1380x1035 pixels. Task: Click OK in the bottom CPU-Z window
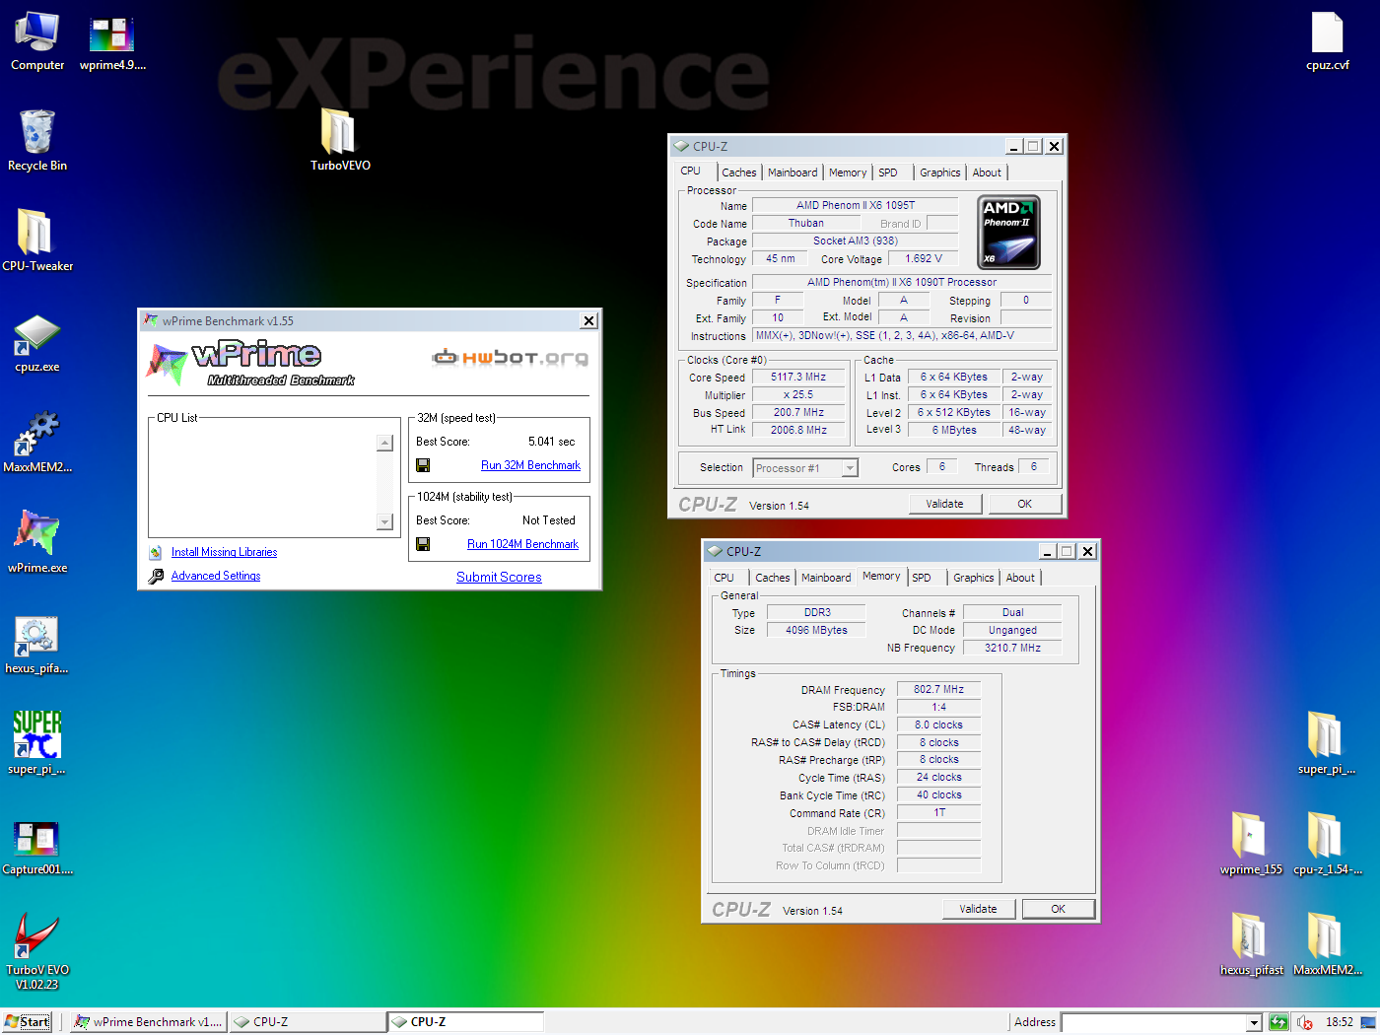tap(1058, 909)
